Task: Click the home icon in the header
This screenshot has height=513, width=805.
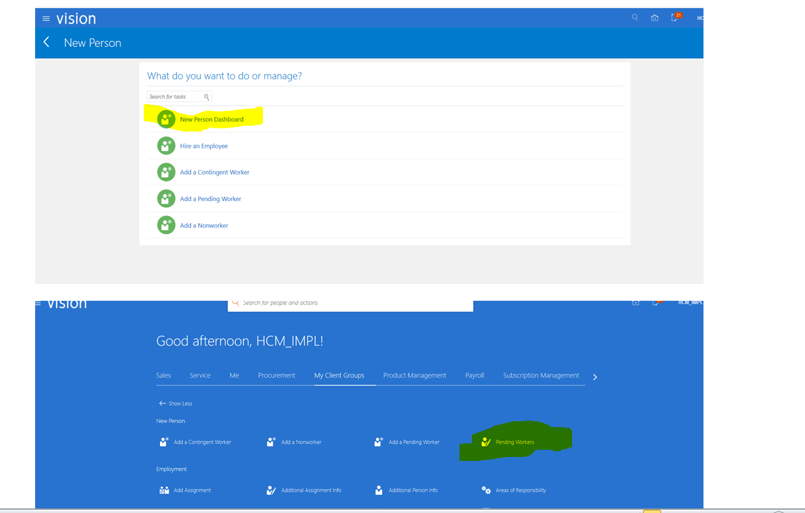Action: click(655, 18)
